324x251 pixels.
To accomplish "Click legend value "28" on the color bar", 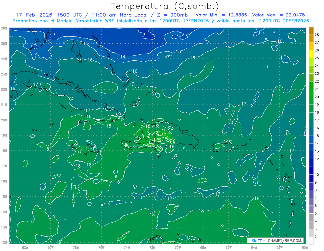I will [x=317, y=35].
